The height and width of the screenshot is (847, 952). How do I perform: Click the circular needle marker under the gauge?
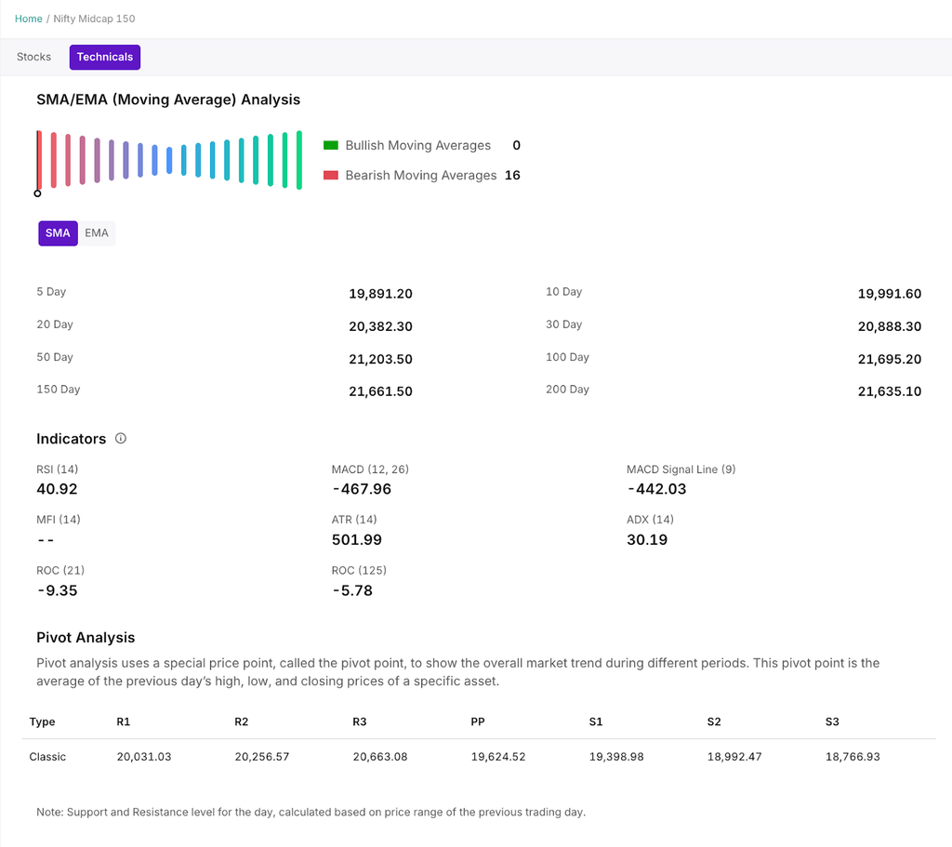click(x=37, y=193)
